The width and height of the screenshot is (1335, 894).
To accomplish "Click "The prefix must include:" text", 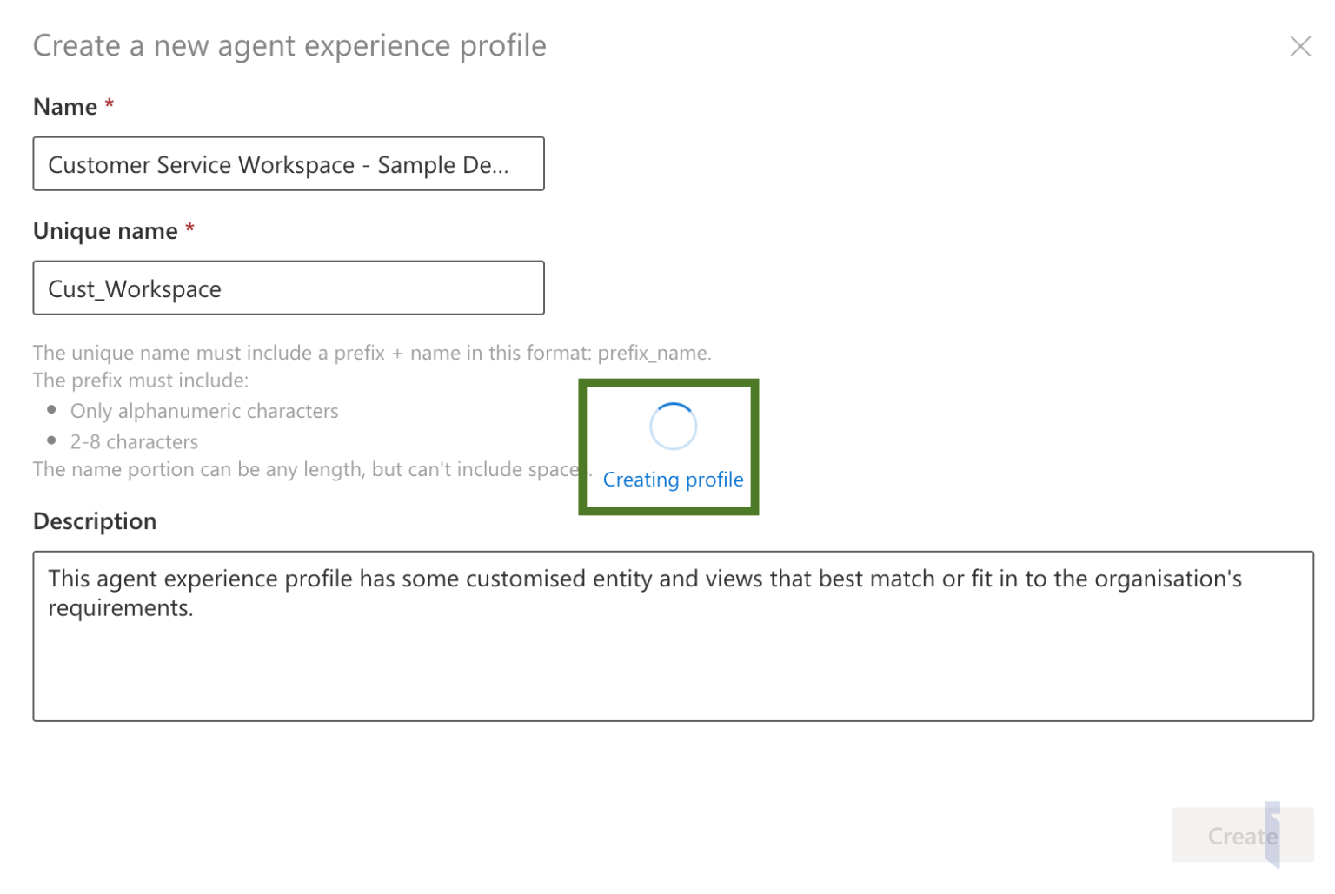I will [x=141, y=381].
